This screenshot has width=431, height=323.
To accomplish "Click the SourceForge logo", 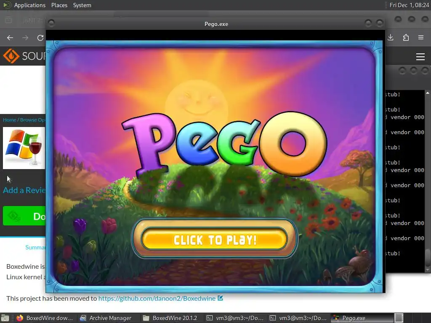I will (24, 56).
